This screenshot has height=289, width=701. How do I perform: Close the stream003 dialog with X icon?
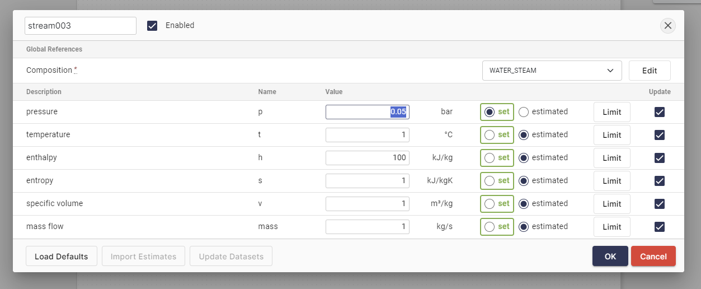(x=668, y=26)
